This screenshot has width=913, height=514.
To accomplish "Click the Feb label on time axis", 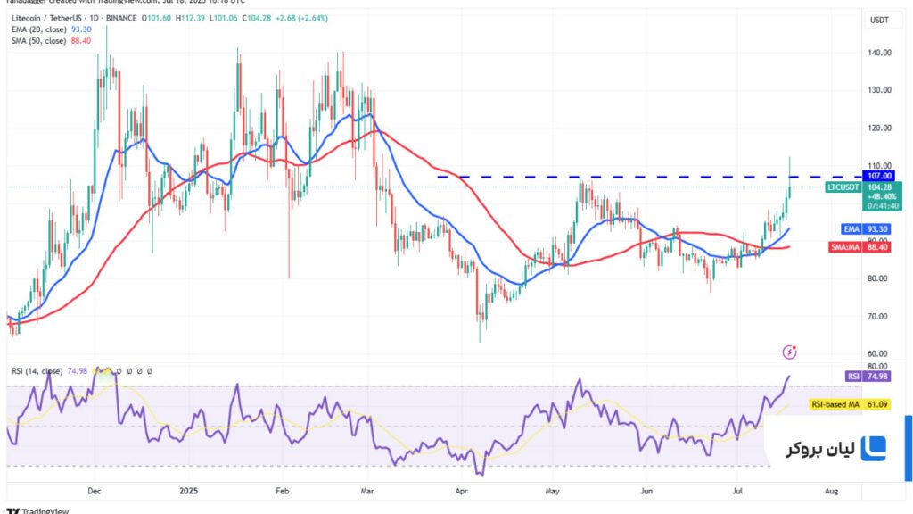I will coord(283,491).
